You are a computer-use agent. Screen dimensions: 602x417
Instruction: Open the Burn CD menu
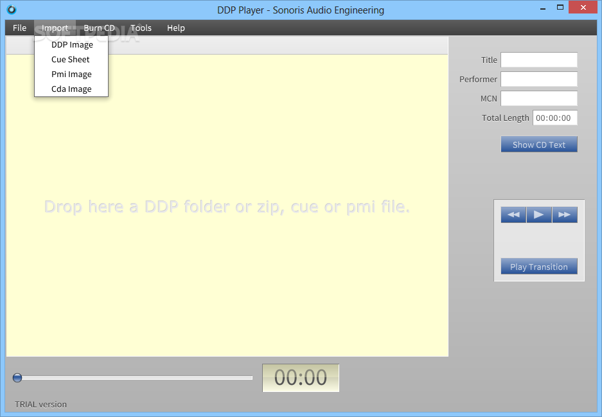(100, 28)
